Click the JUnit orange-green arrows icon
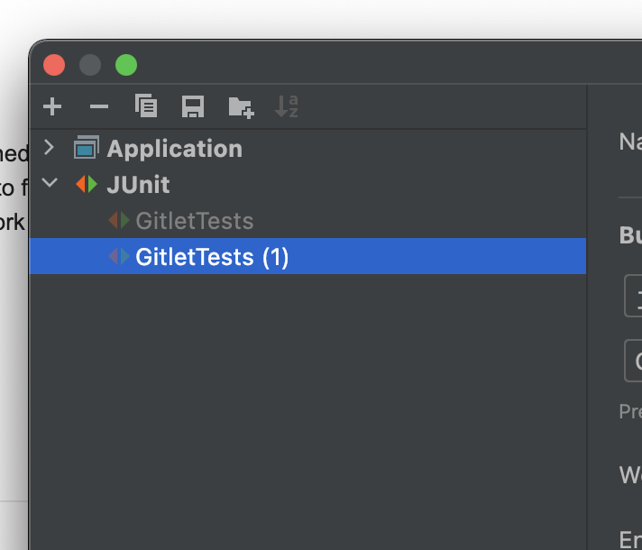Viewport: 642px width, 550px height. pos(87,185)
